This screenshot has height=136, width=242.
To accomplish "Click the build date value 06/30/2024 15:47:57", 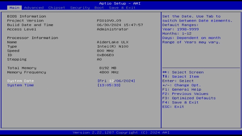I will point(120,25).
